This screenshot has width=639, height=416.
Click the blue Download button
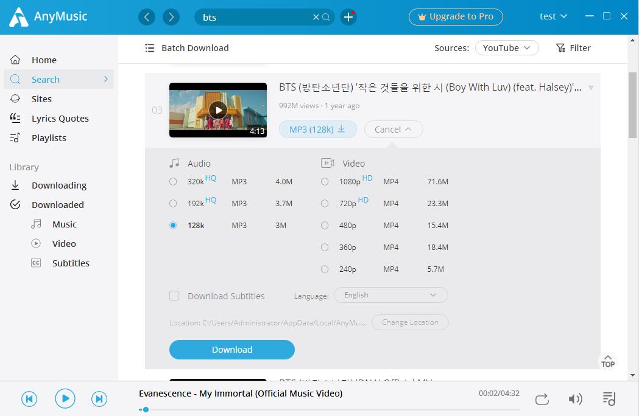(232, 350)
